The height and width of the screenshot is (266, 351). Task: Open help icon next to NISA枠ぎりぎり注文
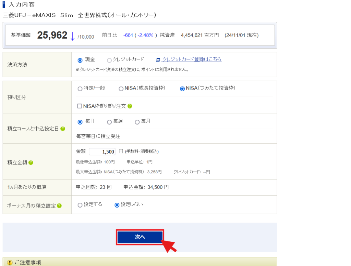(x=130, y=106)
